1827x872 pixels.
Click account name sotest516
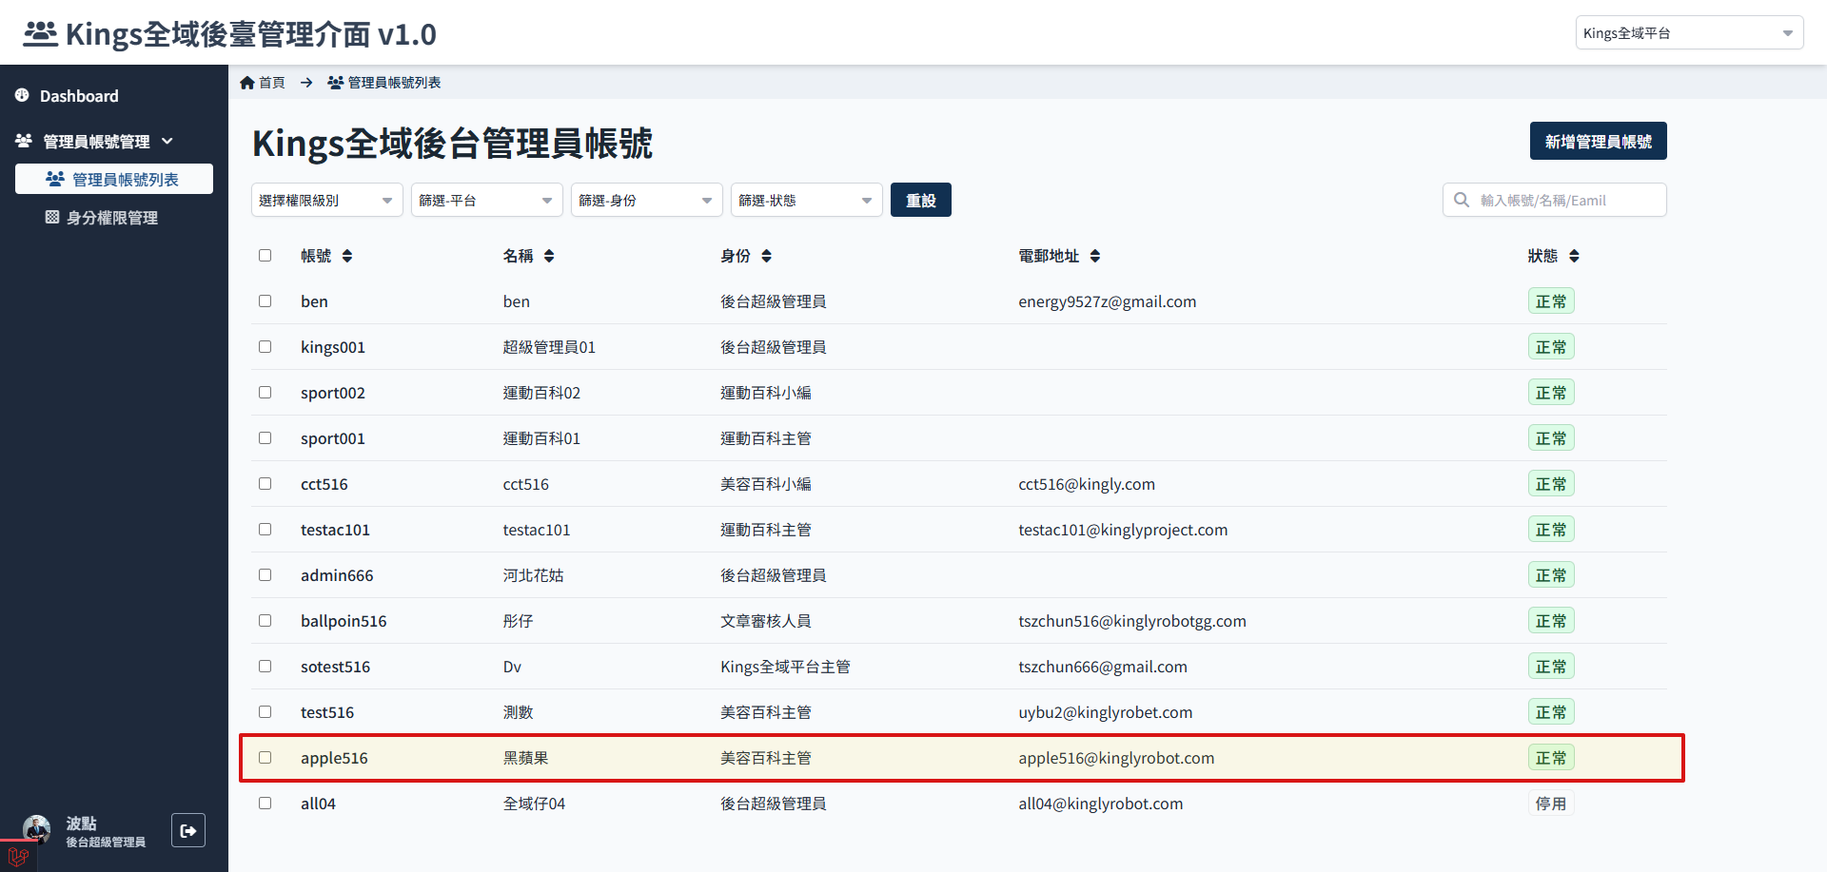click(335, 667)
